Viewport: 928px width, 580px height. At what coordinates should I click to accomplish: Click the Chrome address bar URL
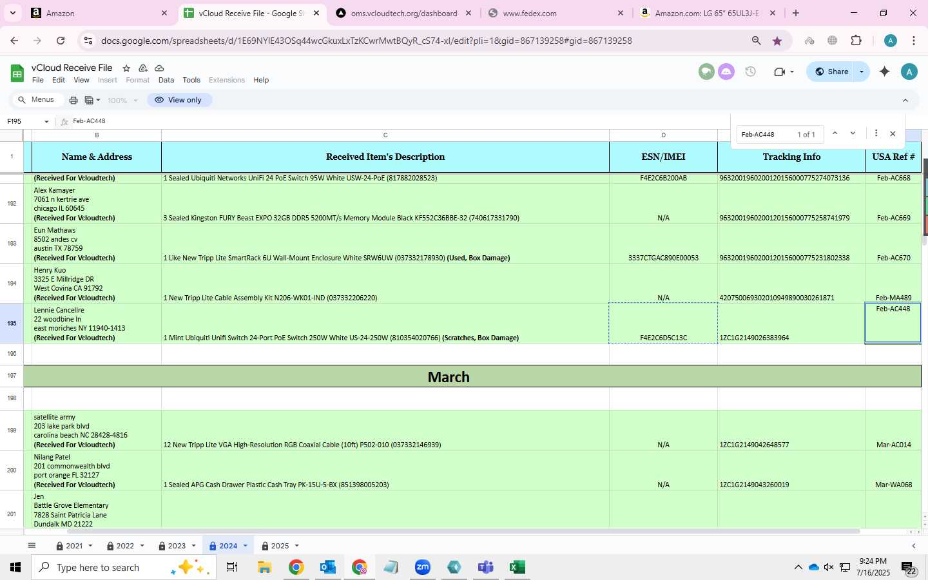coord(366,41)
